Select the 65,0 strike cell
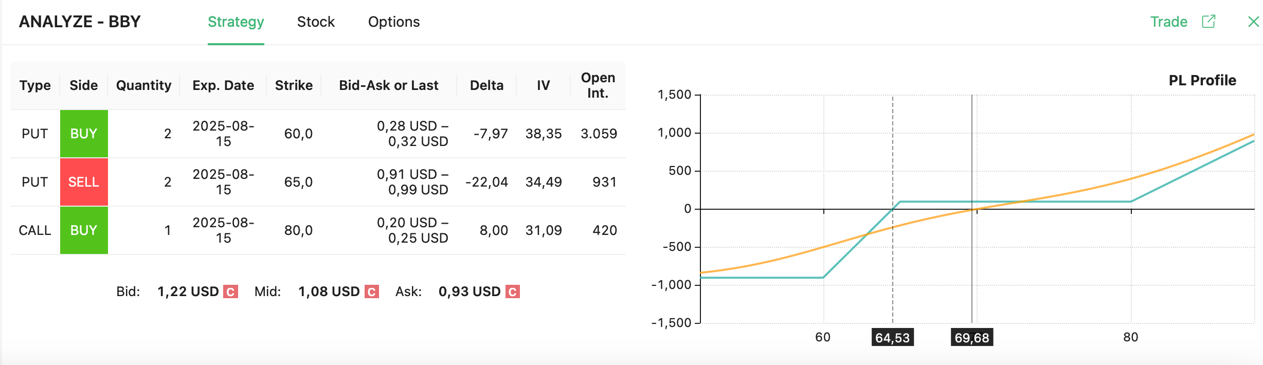Image resolution: width=1263 pixels, height=365 pixels. [298, 182]
